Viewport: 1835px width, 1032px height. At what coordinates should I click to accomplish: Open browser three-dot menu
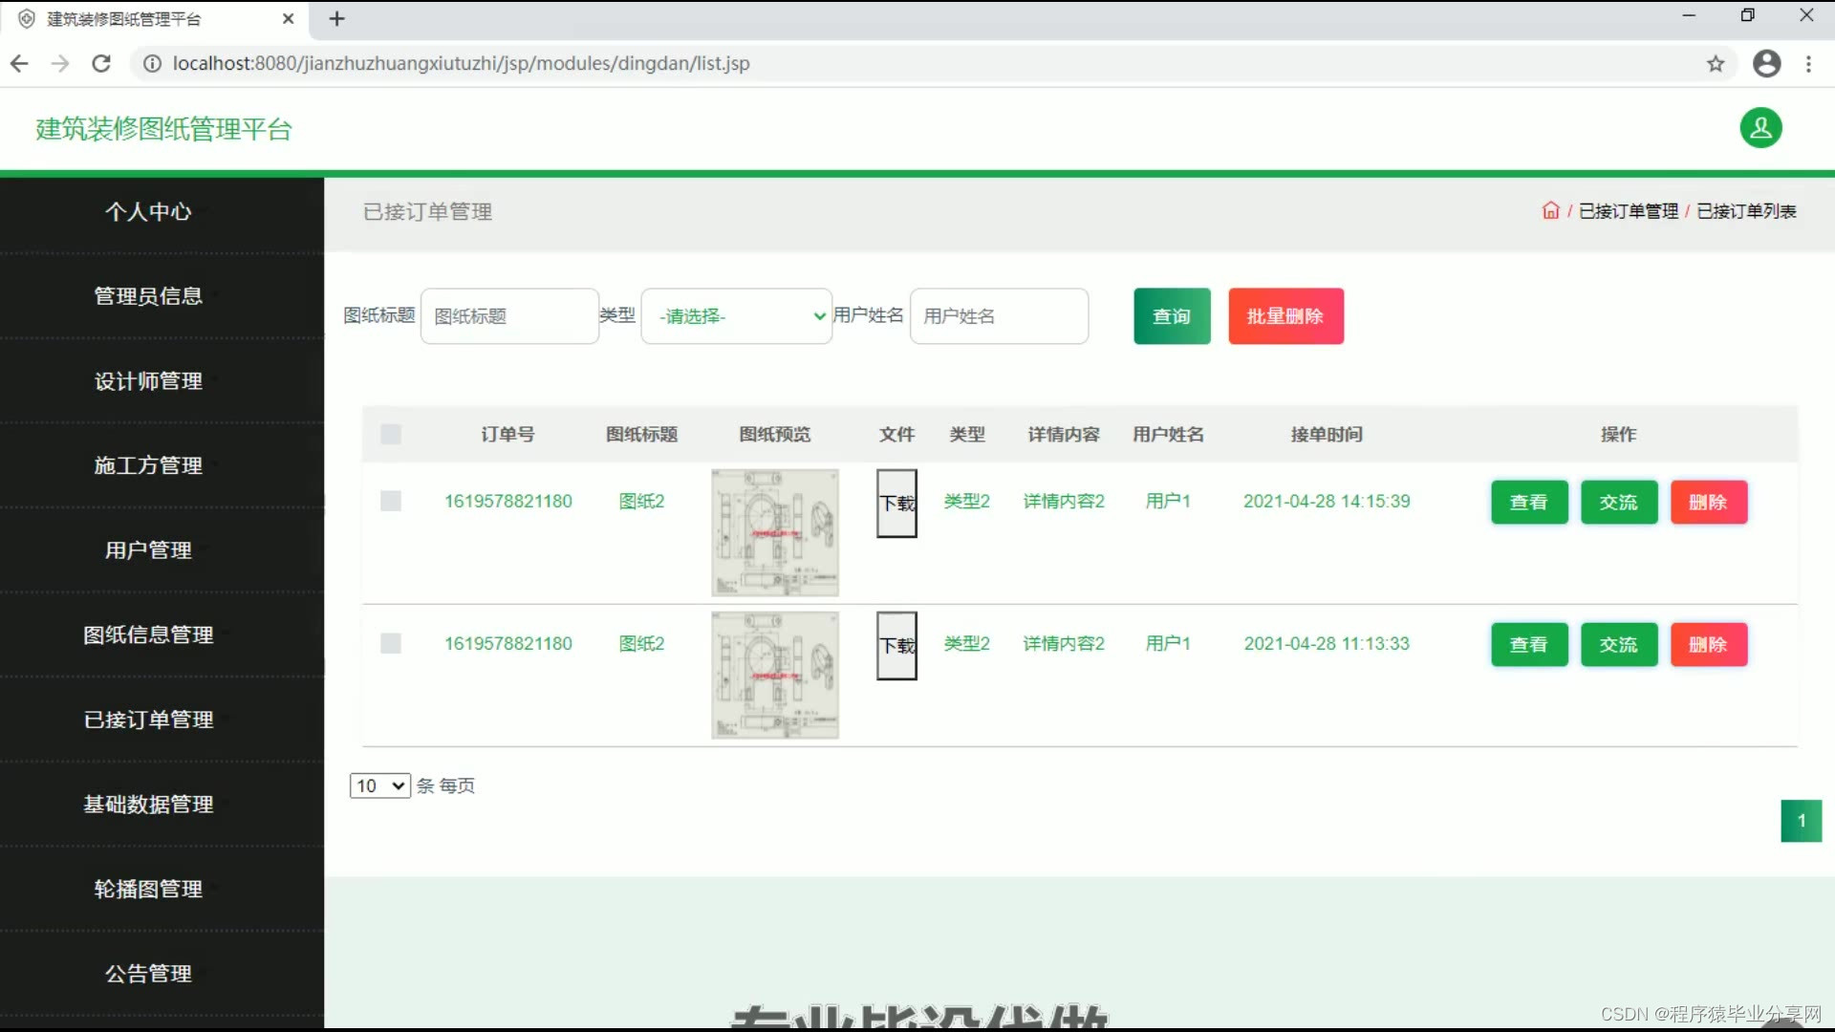click(x=1808, y=64)
